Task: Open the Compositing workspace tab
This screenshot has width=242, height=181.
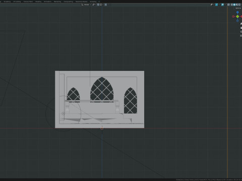Action: click(69, 2)
